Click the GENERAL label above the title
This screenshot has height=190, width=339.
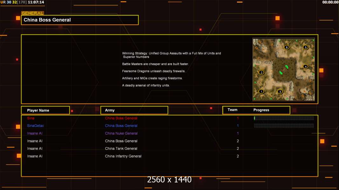[x=32, y=13]
